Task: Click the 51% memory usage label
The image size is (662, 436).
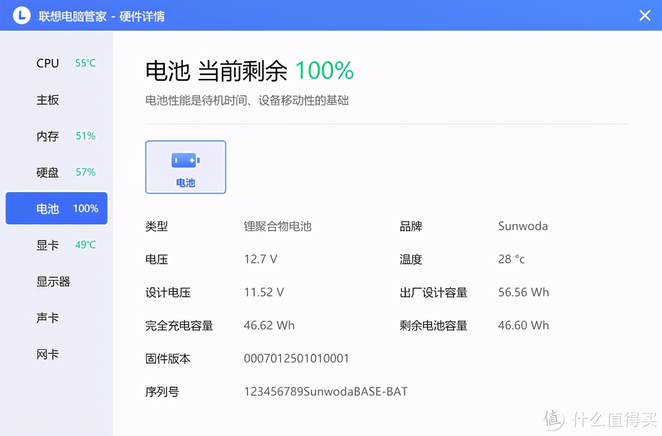Action: (x=85, y=136)
